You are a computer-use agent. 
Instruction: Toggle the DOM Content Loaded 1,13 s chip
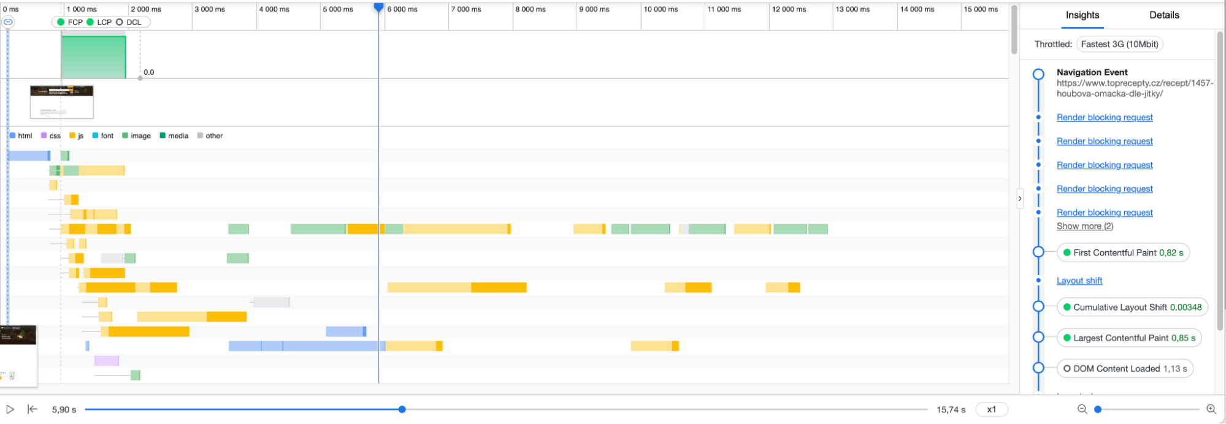pyautogui.click(x=1124, y=368)
